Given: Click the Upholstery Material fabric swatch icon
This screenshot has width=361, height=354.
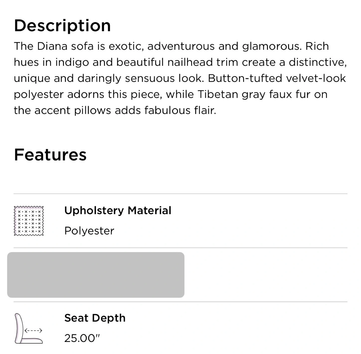Looking at the screenshot, I should pos(29,221).
